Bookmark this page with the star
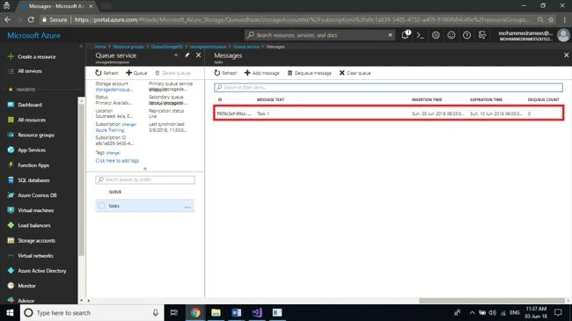The height and width of the screenshot is (321, 572). [551, 19]
